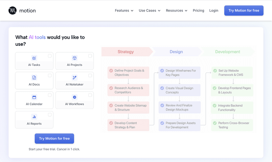Image resolution: width=272 pixels, height=162 pixels.
Task: Click 'Create Visual Design Concepts' text
Action: coord(179,90)
